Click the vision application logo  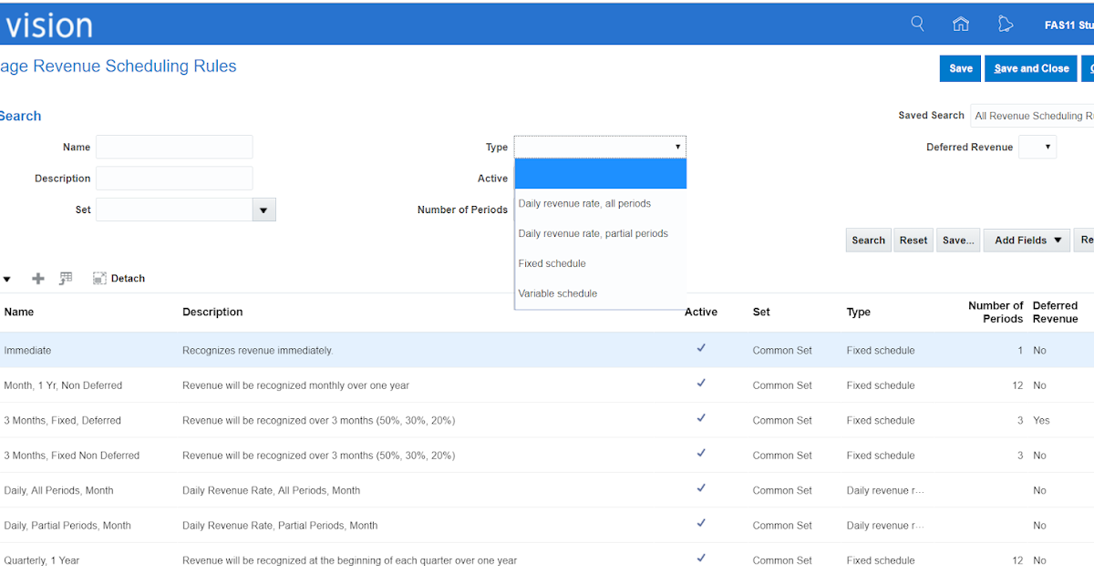coord(48,24)
